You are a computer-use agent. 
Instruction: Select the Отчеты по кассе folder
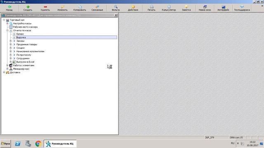(x=22, y=30)
